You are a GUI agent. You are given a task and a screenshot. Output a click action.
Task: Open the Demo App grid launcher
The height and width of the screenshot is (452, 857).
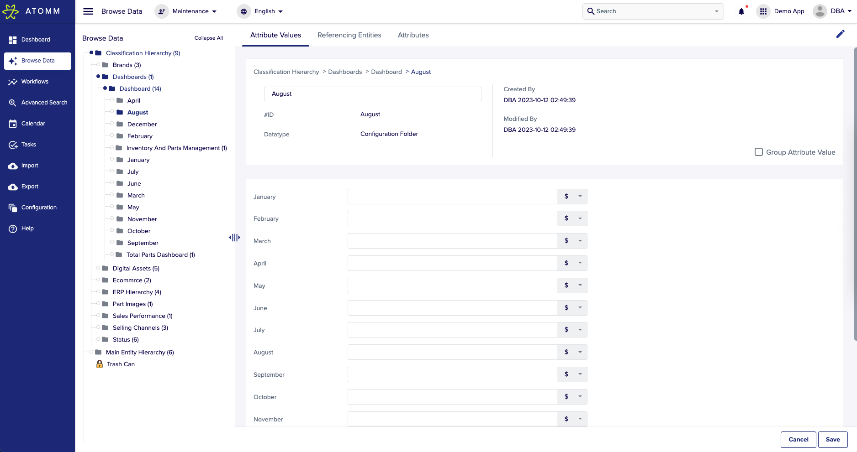763,11
